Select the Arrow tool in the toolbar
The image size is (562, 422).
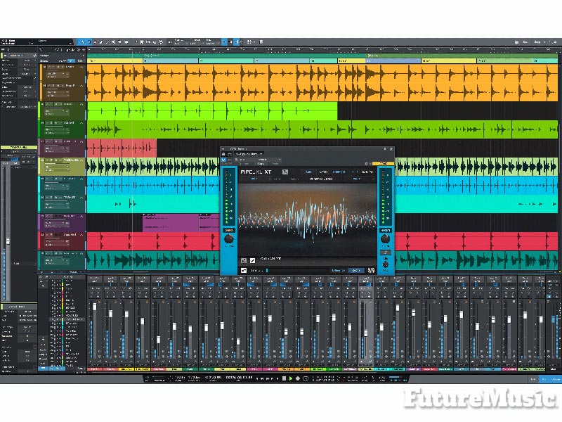(x=81, y=42)
